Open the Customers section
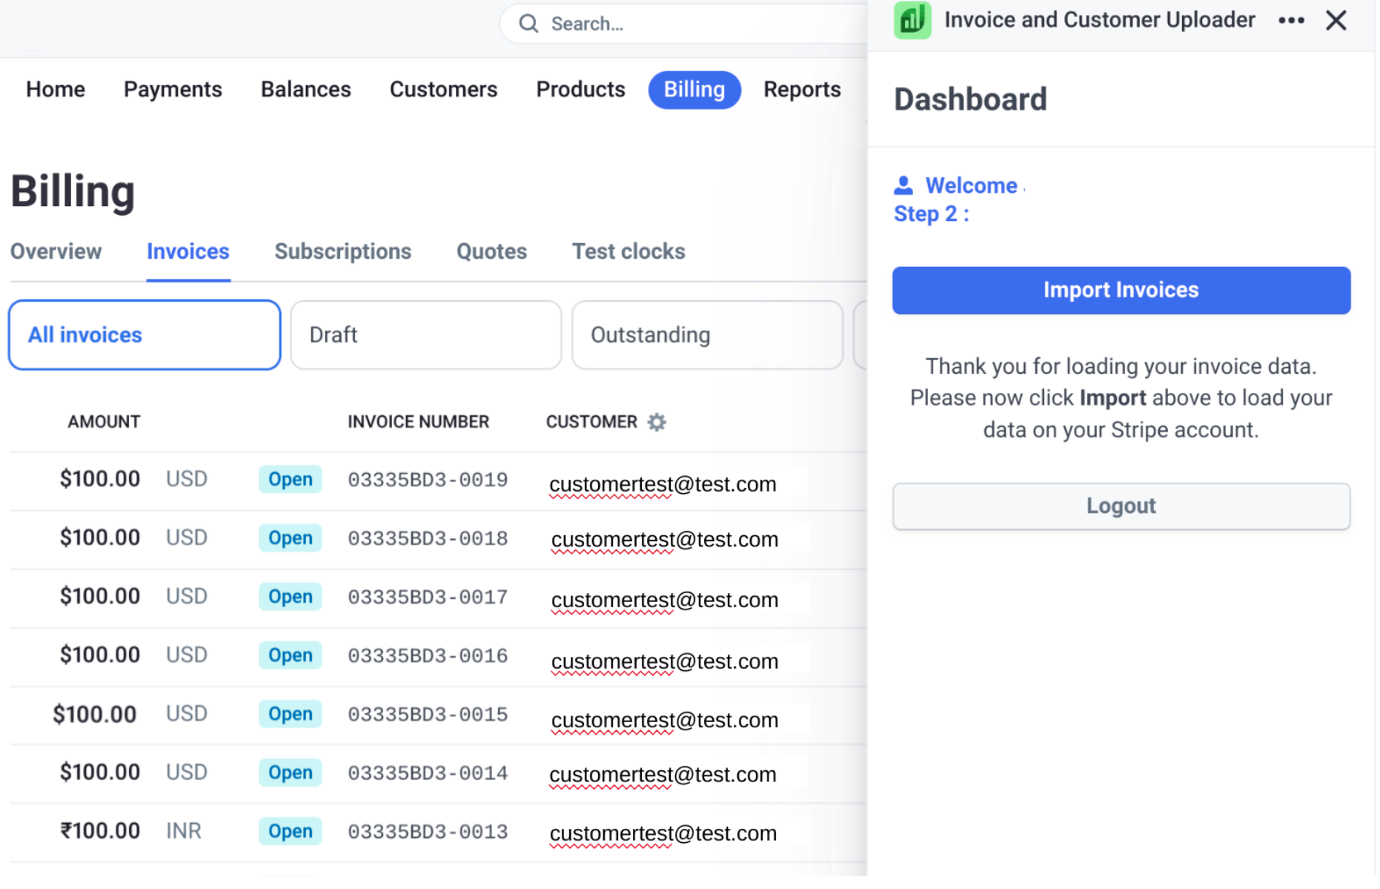 (443, 89)
